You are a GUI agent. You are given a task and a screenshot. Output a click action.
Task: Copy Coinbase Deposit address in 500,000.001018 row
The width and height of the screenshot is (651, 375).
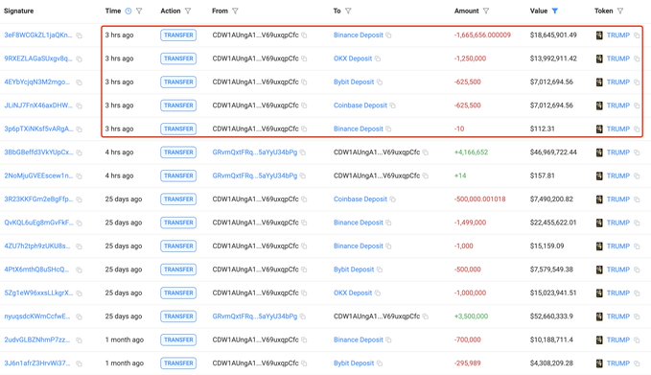click(x=392, y=199)
